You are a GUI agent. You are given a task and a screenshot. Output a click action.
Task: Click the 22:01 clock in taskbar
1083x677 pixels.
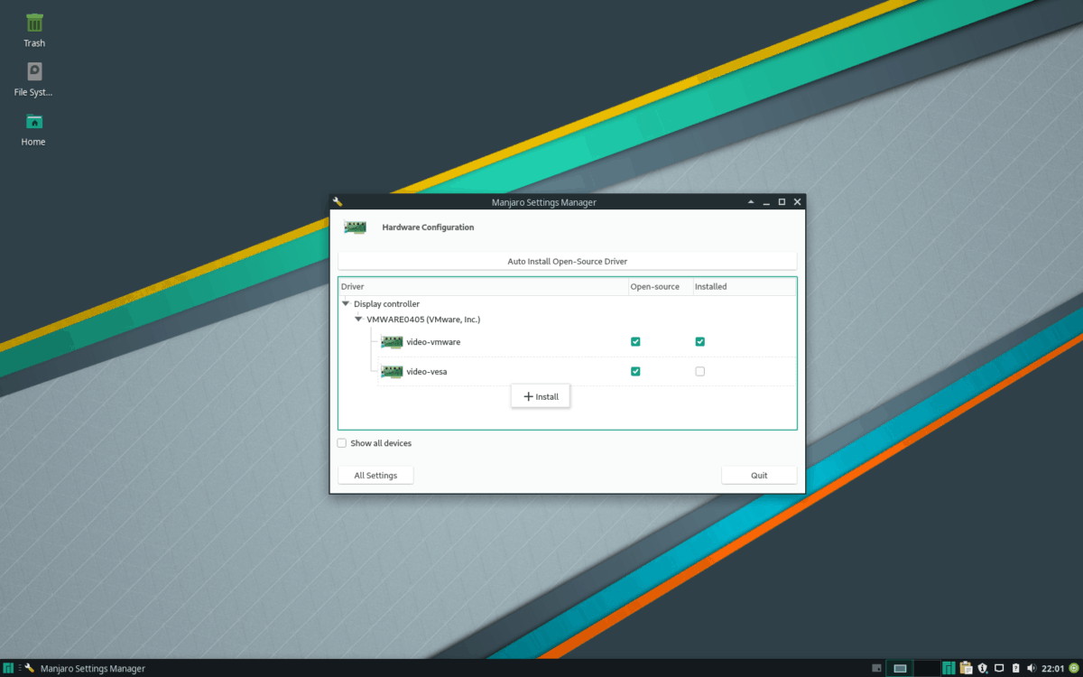coord(1052,668)
